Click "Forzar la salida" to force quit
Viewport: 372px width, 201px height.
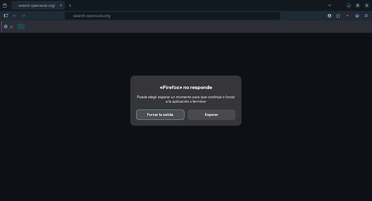(x=160, y=115)
